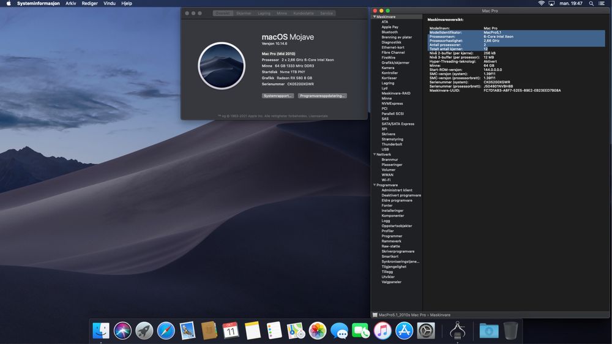The image size is (612, 344).
Task: Open Messages blue bubble icon in dock
Action: (339, 331)
